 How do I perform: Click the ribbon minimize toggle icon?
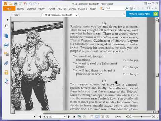click(156, 8)
